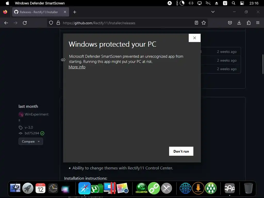Open the pie chart status icon in the menu bar
Screen dimensions: 264x198
(182, 3)
